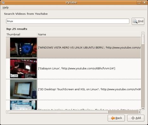Minimize the PyTube window
This screenshot has height=125, width=148.
coord(139,3)
